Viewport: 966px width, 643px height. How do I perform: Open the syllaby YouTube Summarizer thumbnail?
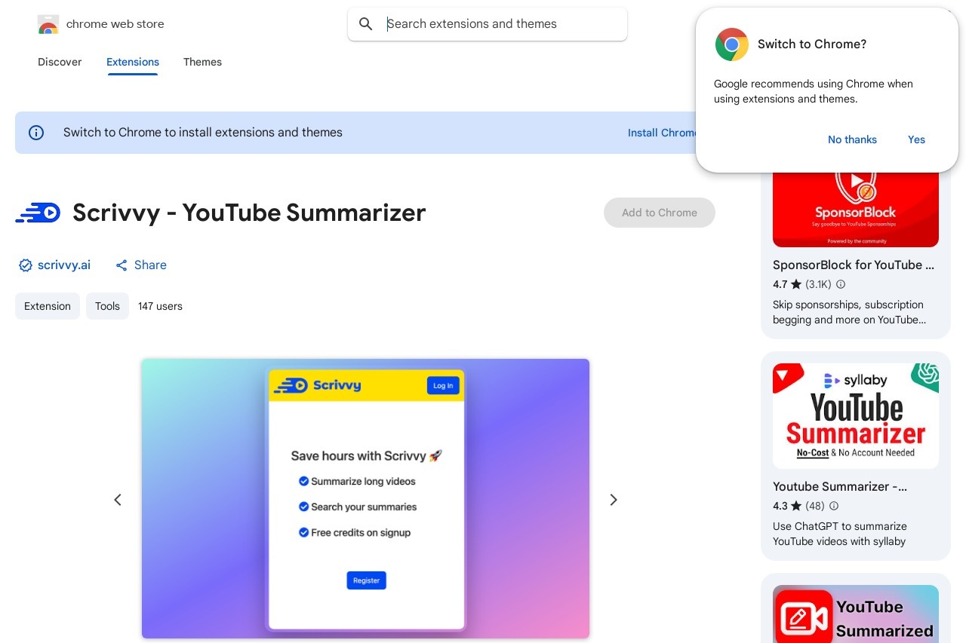click(856, 416)
